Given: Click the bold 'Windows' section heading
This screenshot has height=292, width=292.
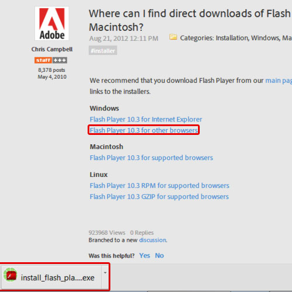Looking at the screenshot, I should coord(104,108).
